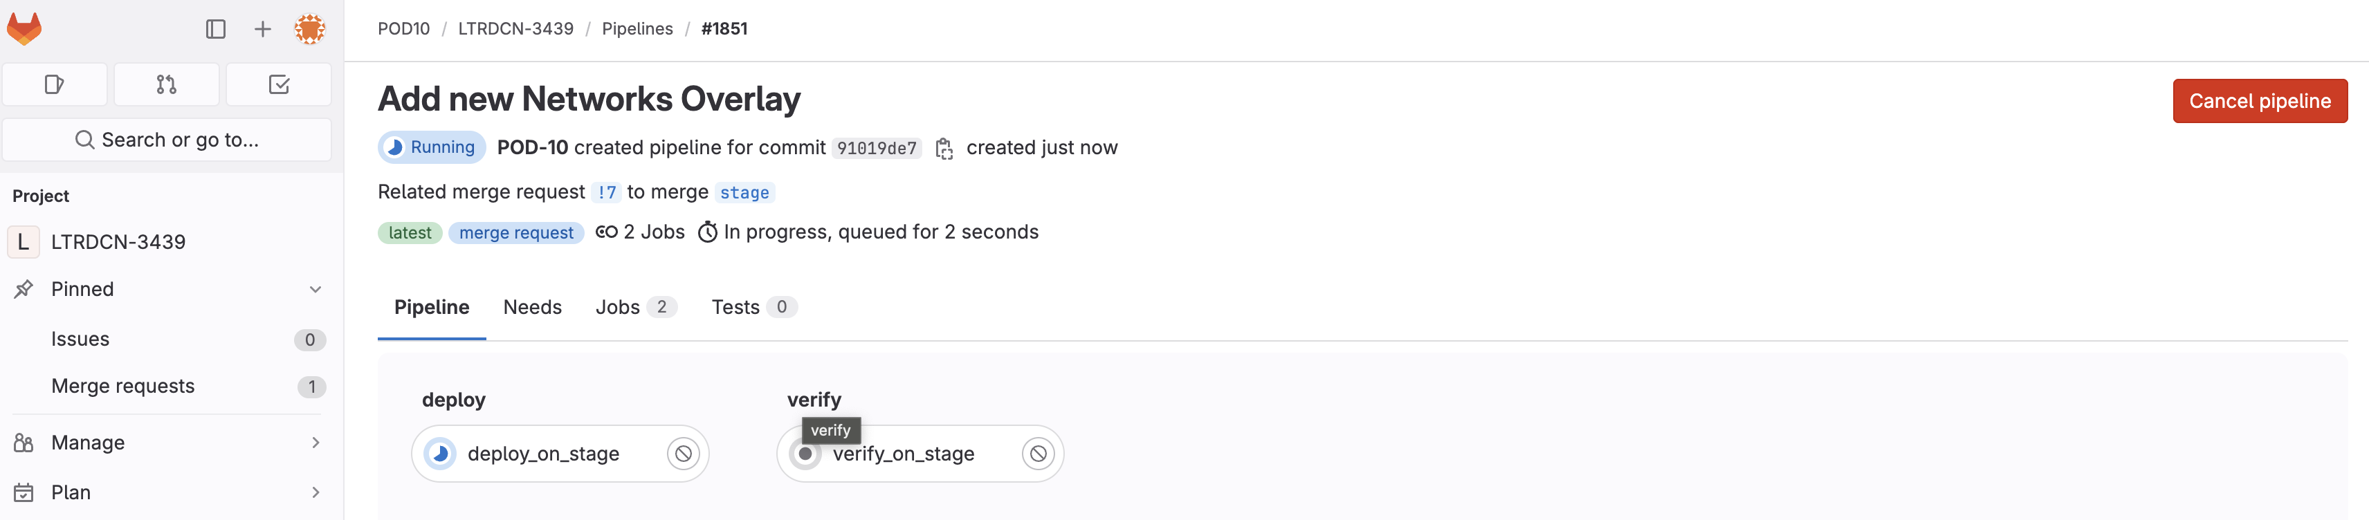Screen dimensions: 2369x520
Task: Open the user avatar menu
Action: pos(310,30)
